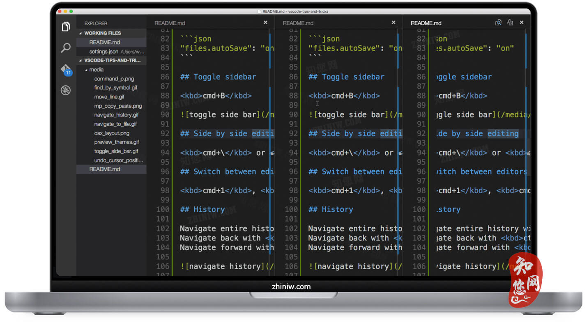Click the window title README.md document icon

point(259,11)
